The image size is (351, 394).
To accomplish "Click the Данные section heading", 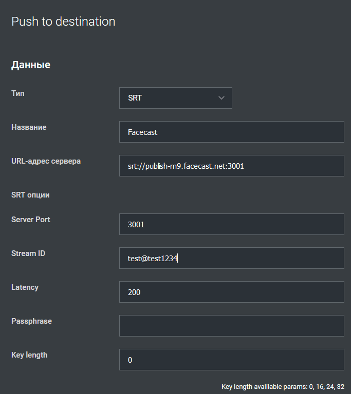I will [31, 65].
